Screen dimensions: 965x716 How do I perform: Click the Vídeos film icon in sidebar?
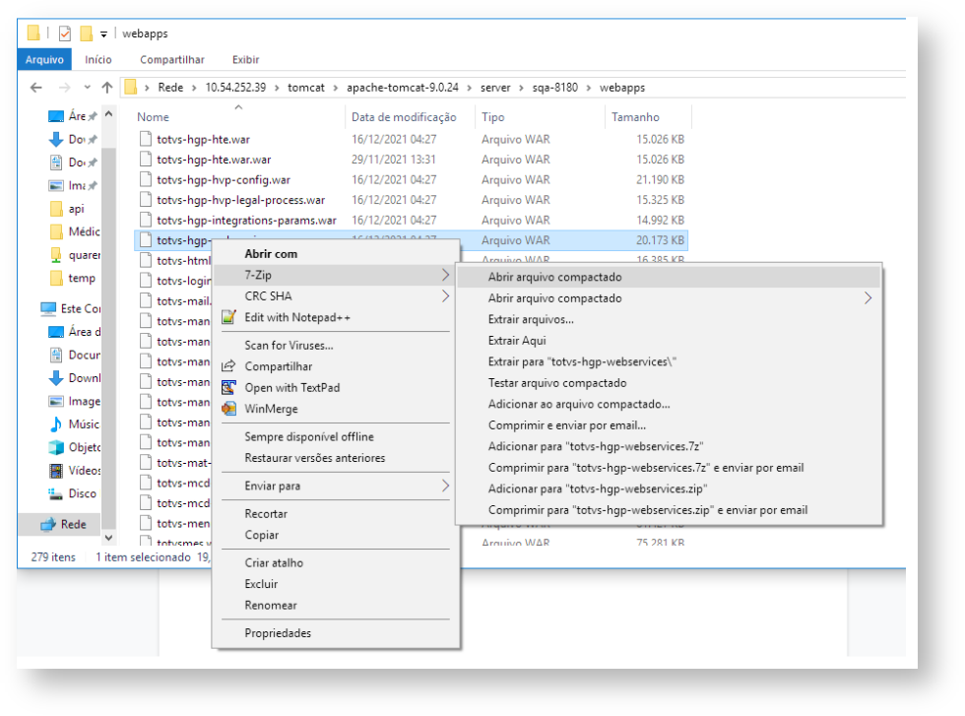tap(56, 471)
